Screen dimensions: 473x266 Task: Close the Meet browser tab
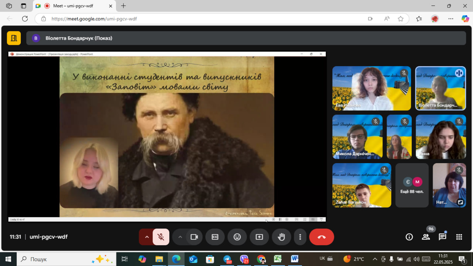point(110,6)
